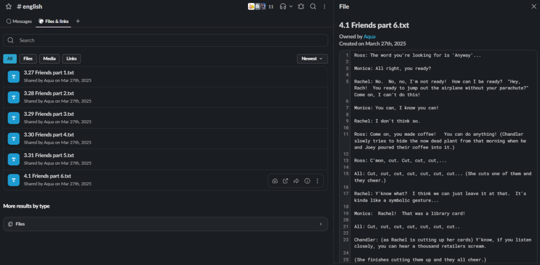Open notification bell settings
The width and height of the screenshot is (540, 265).
tap(301, 6)
